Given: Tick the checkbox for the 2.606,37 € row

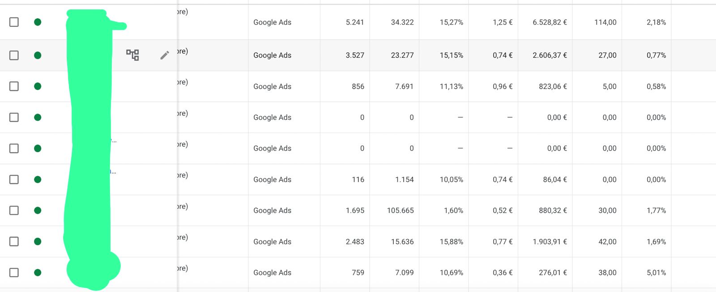Looking at the screenshot, I should [14, 55].
